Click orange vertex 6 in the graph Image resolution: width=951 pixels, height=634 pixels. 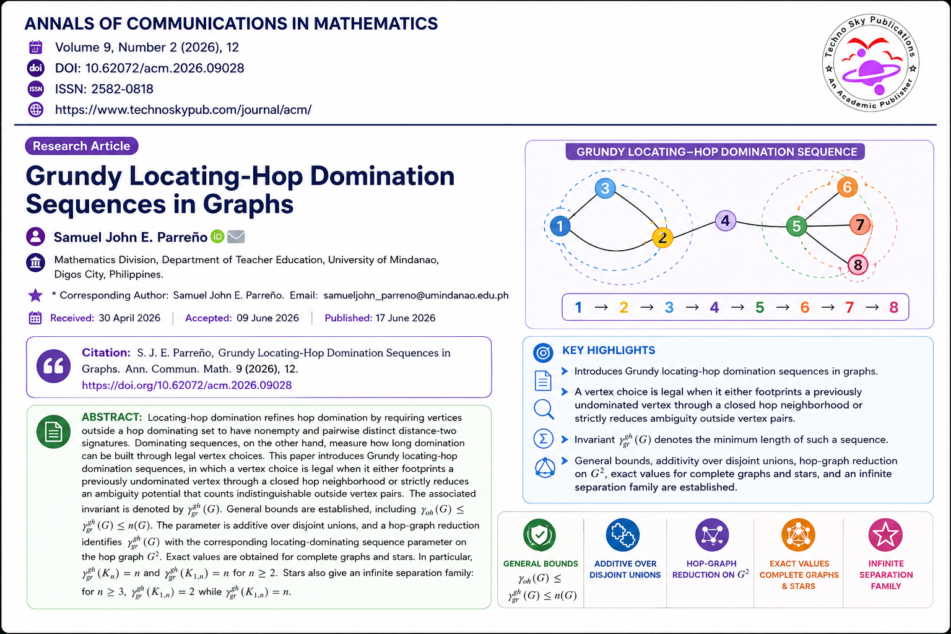[x=847, y=186]
